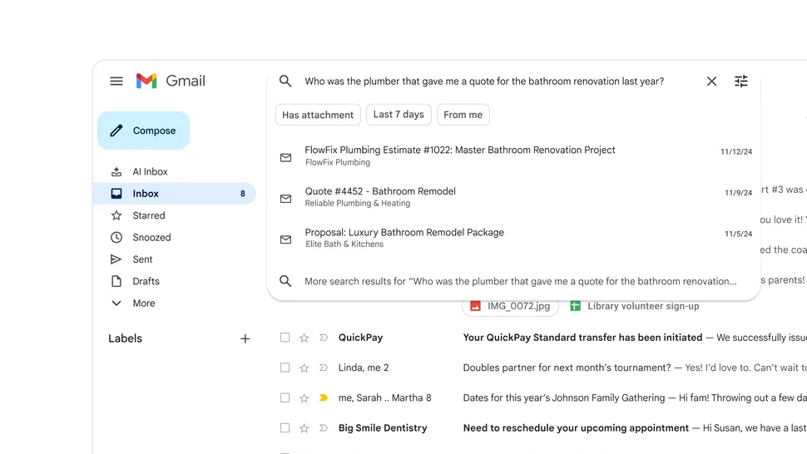Select the Big Smile Dentistry email checkbox
Screen dimensions: 807x454
pyautogui.click(x=285, y=427)
